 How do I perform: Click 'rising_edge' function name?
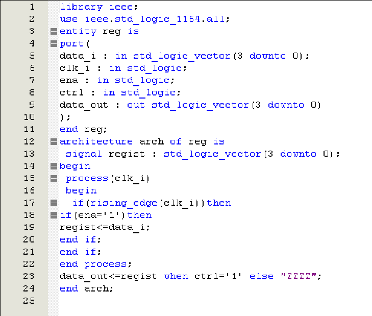coord(123,203)
